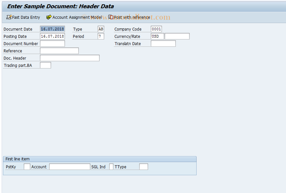286x193 pixels.
Task: Click the Reference input field
Action: click(59, 51)
